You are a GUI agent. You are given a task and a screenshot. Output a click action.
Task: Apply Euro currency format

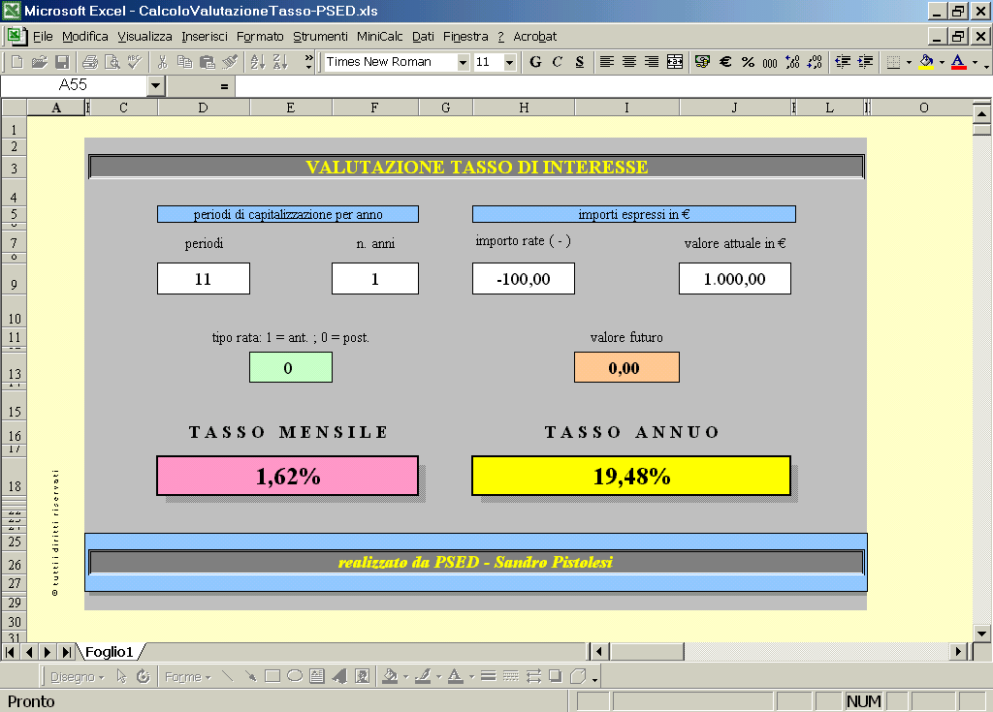(x=725, y=62)
